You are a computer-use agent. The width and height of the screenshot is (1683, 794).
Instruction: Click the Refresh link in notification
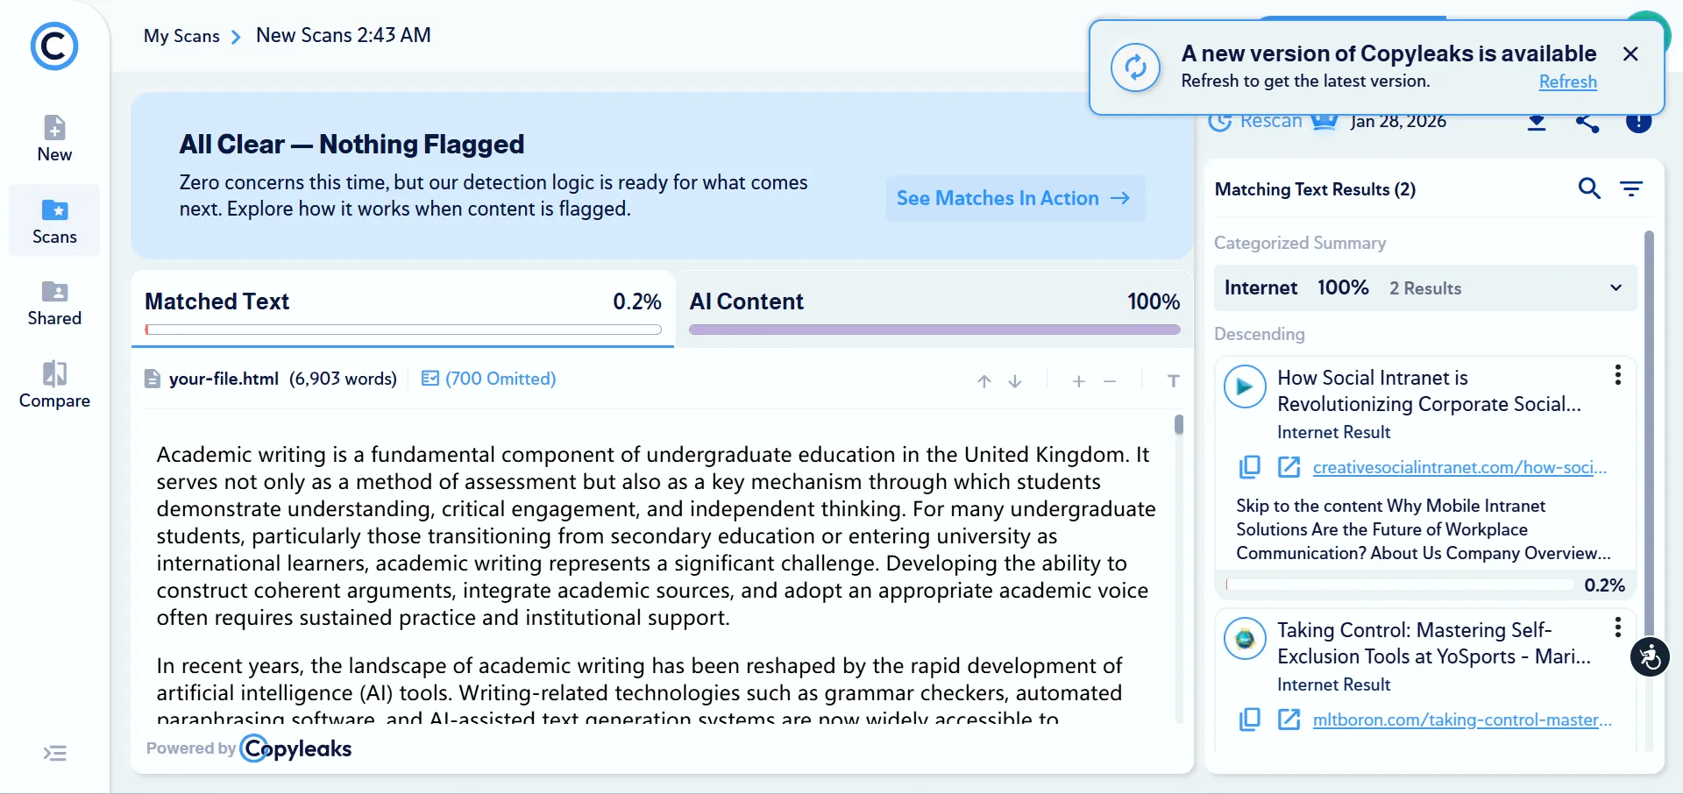pyautogui.click(x=1567, y=82)
